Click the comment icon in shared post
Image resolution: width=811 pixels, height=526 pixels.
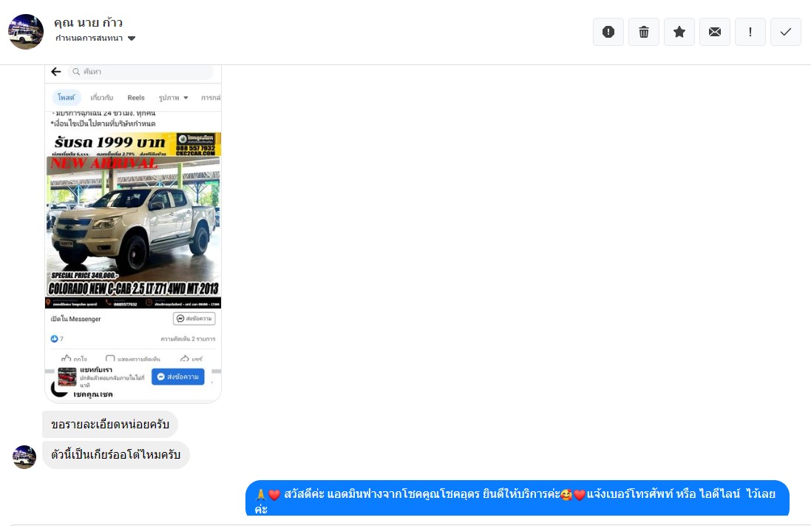[x=110, y=358]
